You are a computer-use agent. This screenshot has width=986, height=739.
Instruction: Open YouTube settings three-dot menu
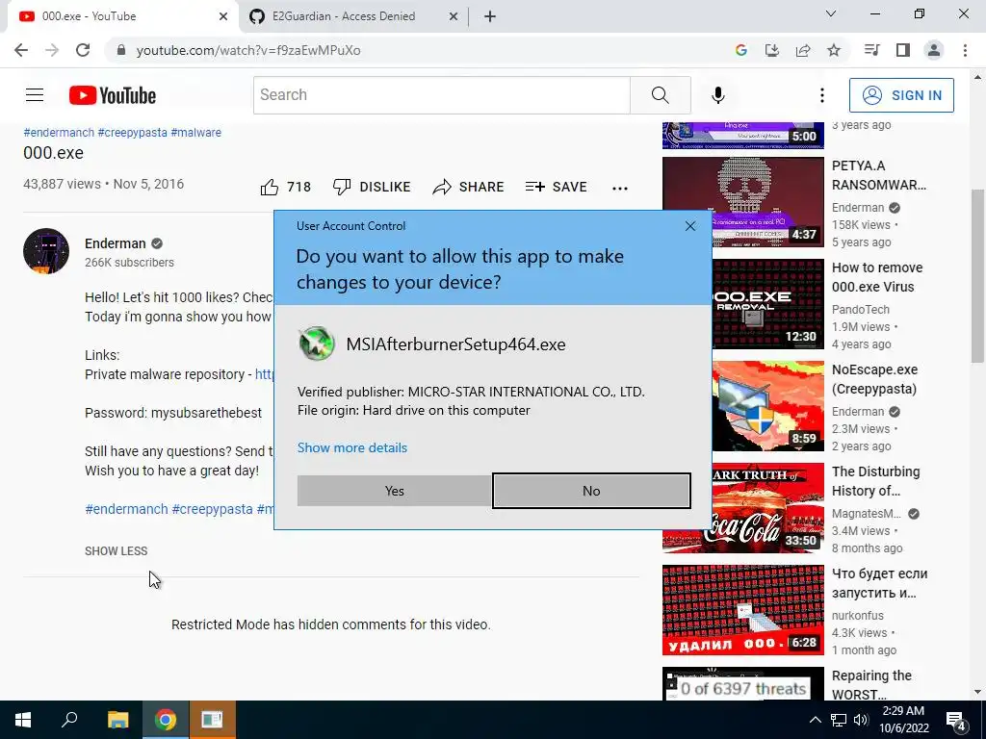coord(822,95)
